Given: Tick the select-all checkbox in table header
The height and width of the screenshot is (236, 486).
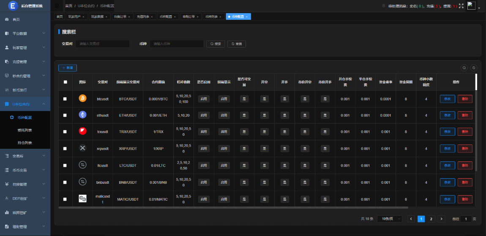Looking at the screenshot, I should pyautogui.click(x=65, y=82).
